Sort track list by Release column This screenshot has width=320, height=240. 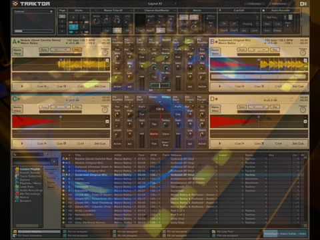177,155
